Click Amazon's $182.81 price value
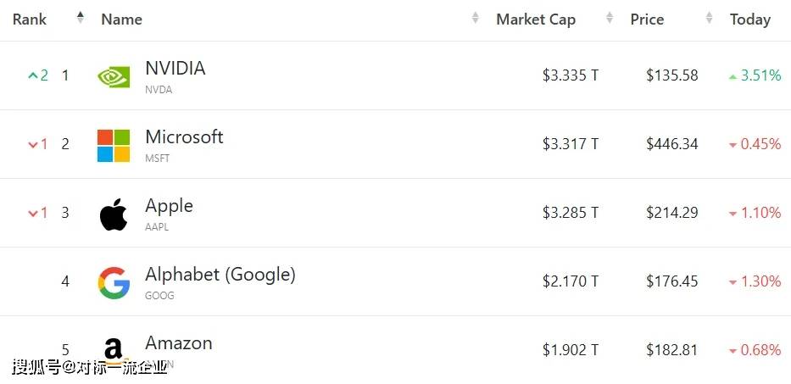The height and width of the screenshot is (384, 791). pos(672,350)
